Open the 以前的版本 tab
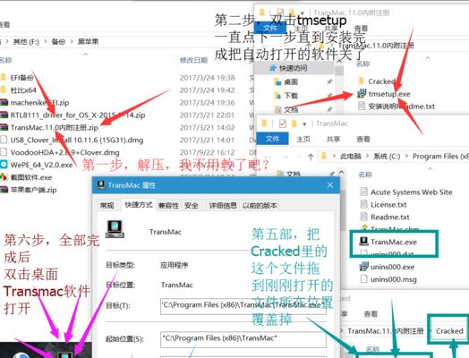Image resolution: width=469 pixels, height=358 pixels. coord(260,206)
